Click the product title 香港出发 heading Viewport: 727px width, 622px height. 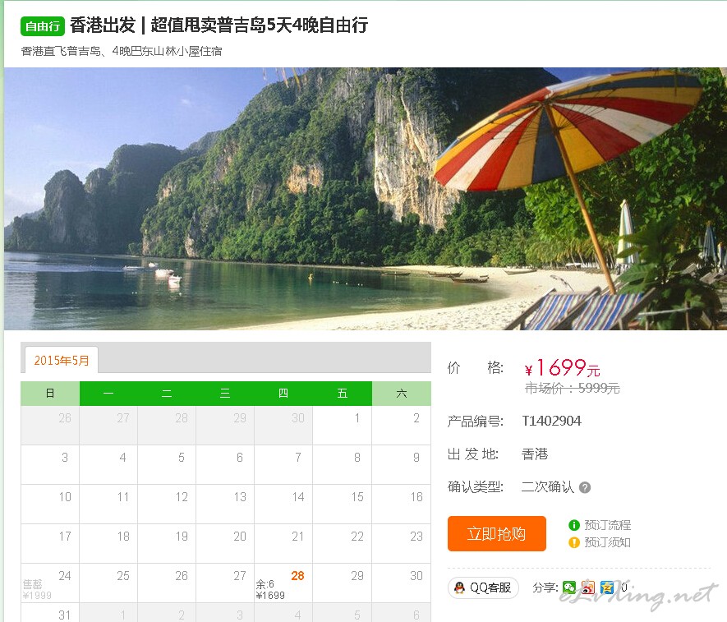[x=219, y=25]
